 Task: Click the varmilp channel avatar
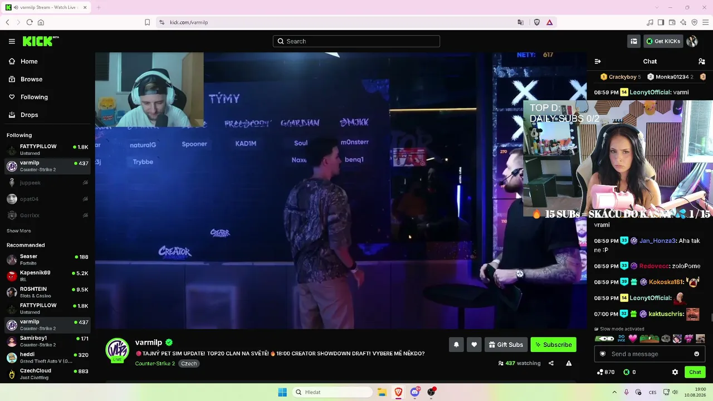118,350
